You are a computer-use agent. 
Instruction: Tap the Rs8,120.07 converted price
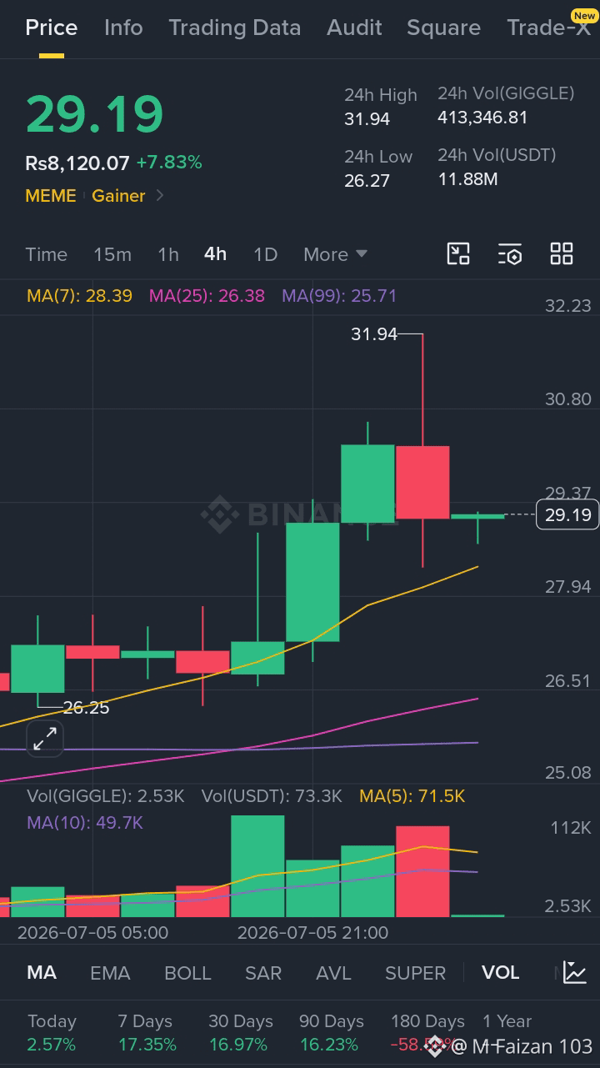[77, 163]
